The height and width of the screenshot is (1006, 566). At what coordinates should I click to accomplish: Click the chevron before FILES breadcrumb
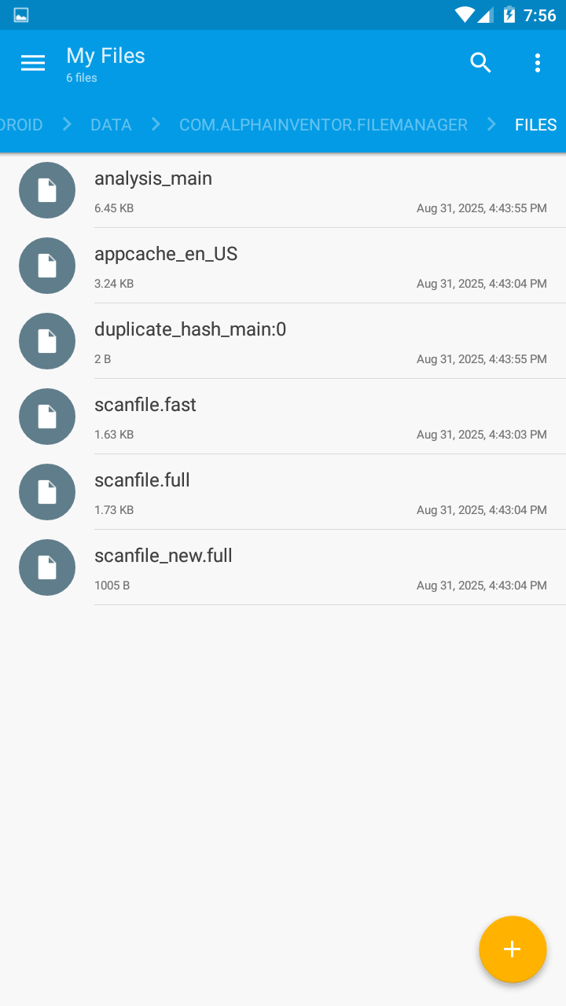point(491,125)
